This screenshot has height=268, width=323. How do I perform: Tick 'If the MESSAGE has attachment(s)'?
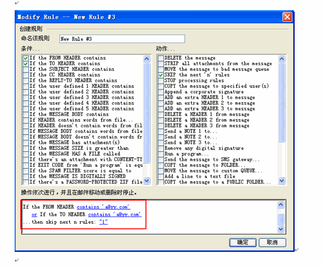click(25, 143)
